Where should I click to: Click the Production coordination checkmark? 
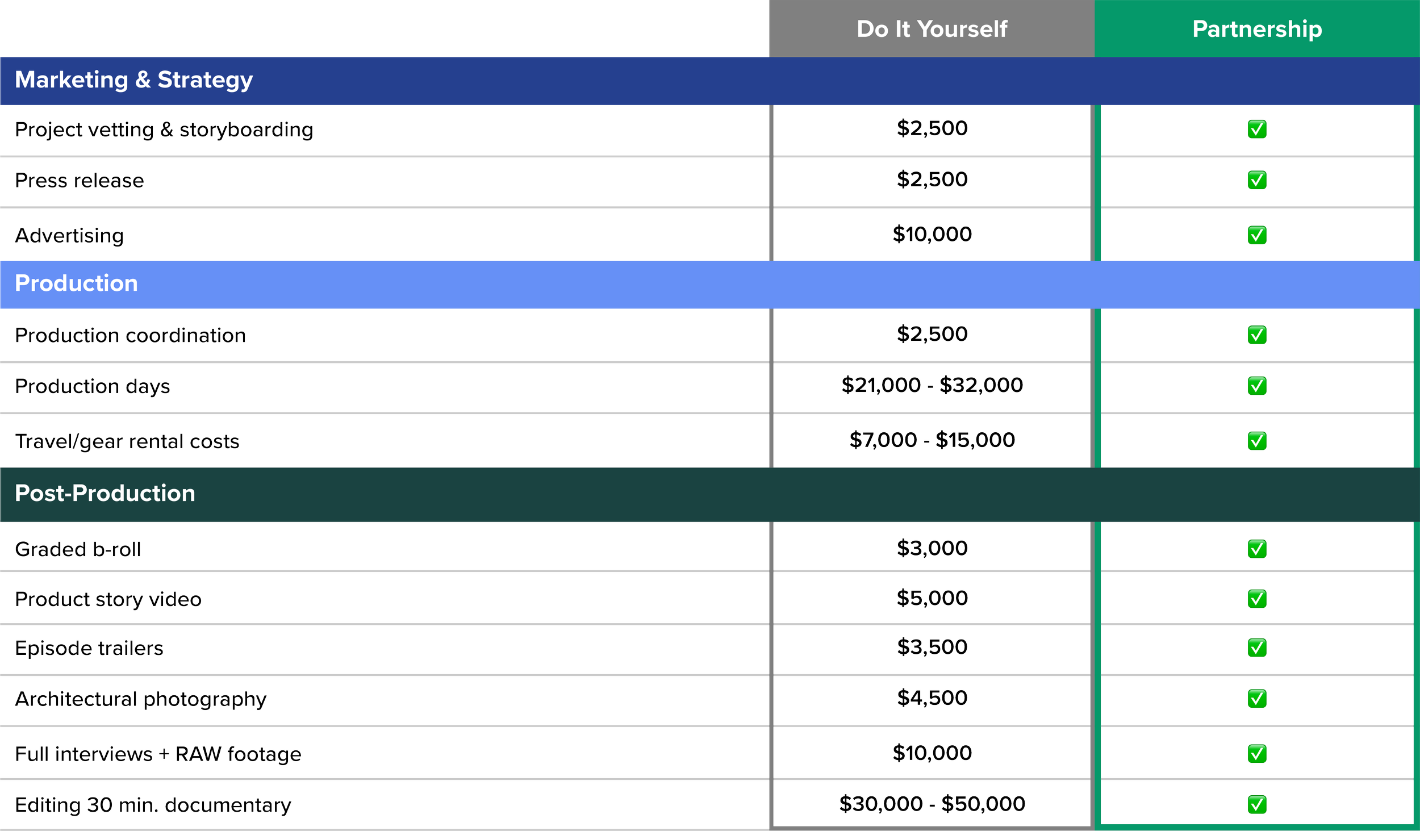[x=1256, y=335]
